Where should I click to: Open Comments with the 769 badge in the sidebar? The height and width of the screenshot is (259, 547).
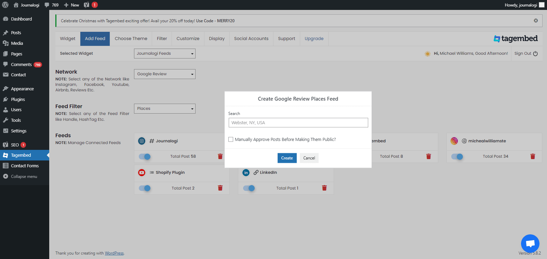(x=25, y=64)
